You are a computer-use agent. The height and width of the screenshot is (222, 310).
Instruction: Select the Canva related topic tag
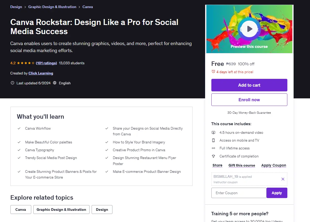[x=21, y=210]
